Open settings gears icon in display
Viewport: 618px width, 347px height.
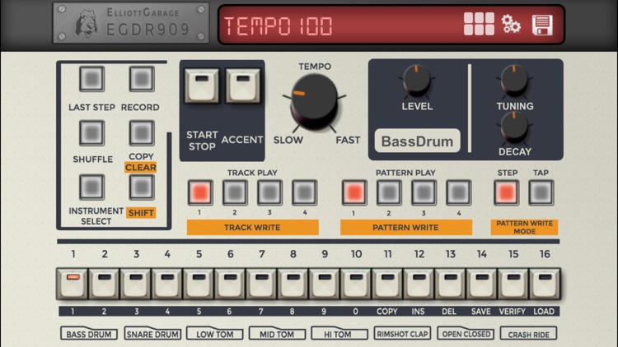click(x=511, y=24)
